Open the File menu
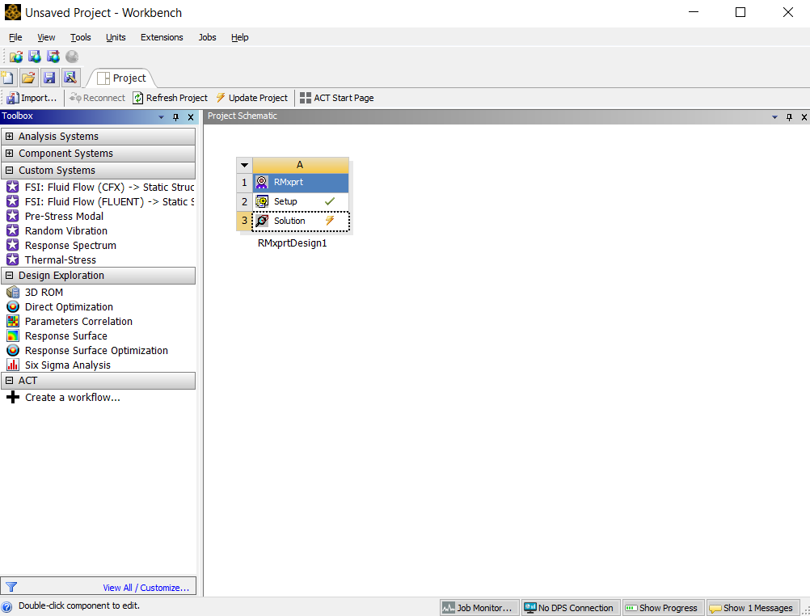Screen dimensions: 810x616 pyautogui.click(x=15, y=37)
